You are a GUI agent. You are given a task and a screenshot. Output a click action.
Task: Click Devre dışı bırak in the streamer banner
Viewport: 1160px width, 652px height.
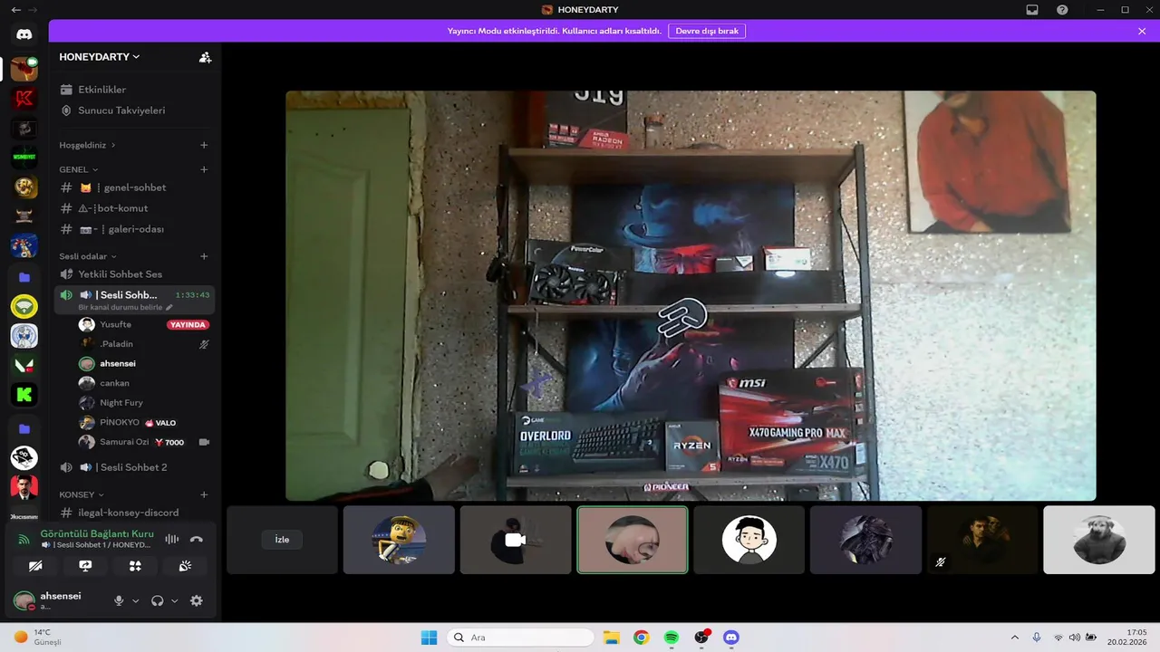[x=707, y=31]
